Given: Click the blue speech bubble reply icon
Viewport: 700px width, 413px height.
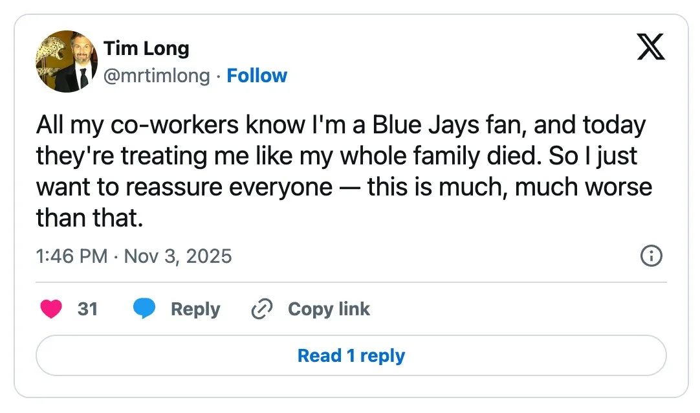Looking at the screenshot, I should tap(144, 309).
